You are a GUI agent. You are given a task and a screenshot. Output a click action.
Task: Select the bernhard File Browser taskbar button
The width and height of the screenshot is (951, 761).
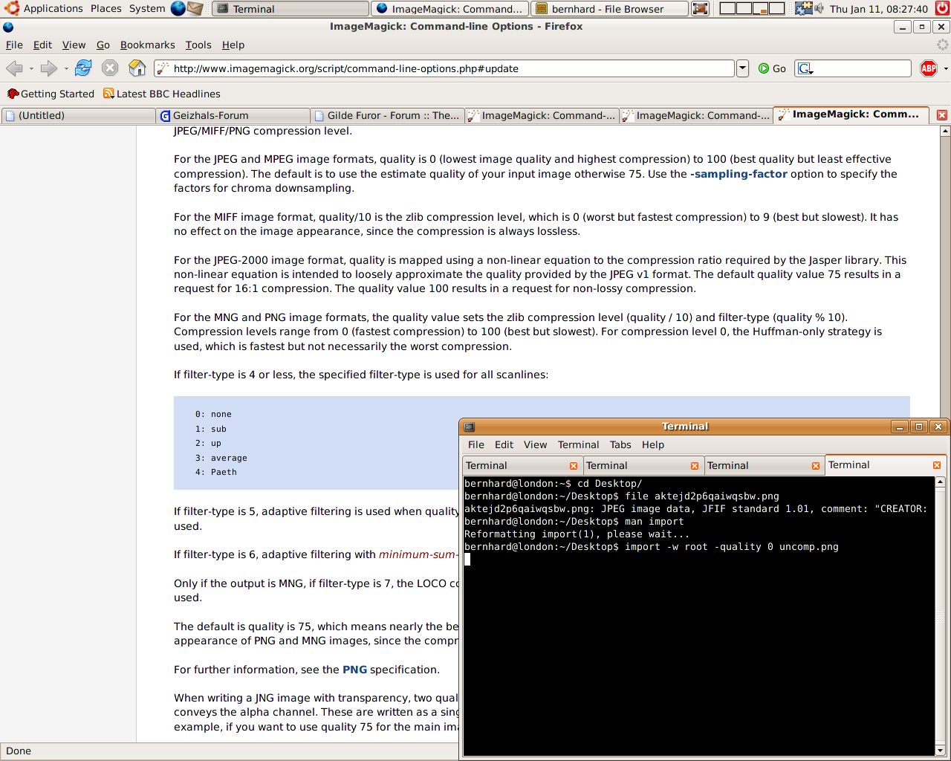coord(609,9)
